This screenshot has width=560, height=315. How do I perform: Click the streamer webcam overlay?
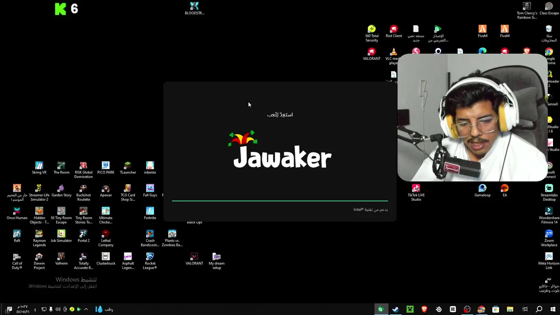(x=472, y=117)
